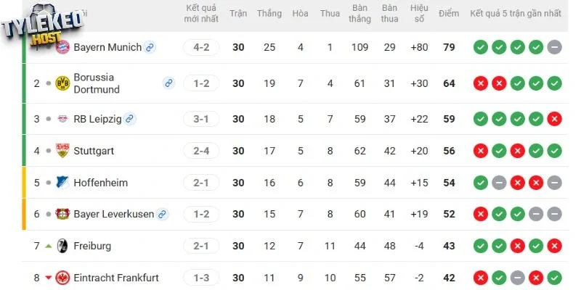Click the RB Leipzig club logo
The image size is (581, 290).
[x=62, y=119]
